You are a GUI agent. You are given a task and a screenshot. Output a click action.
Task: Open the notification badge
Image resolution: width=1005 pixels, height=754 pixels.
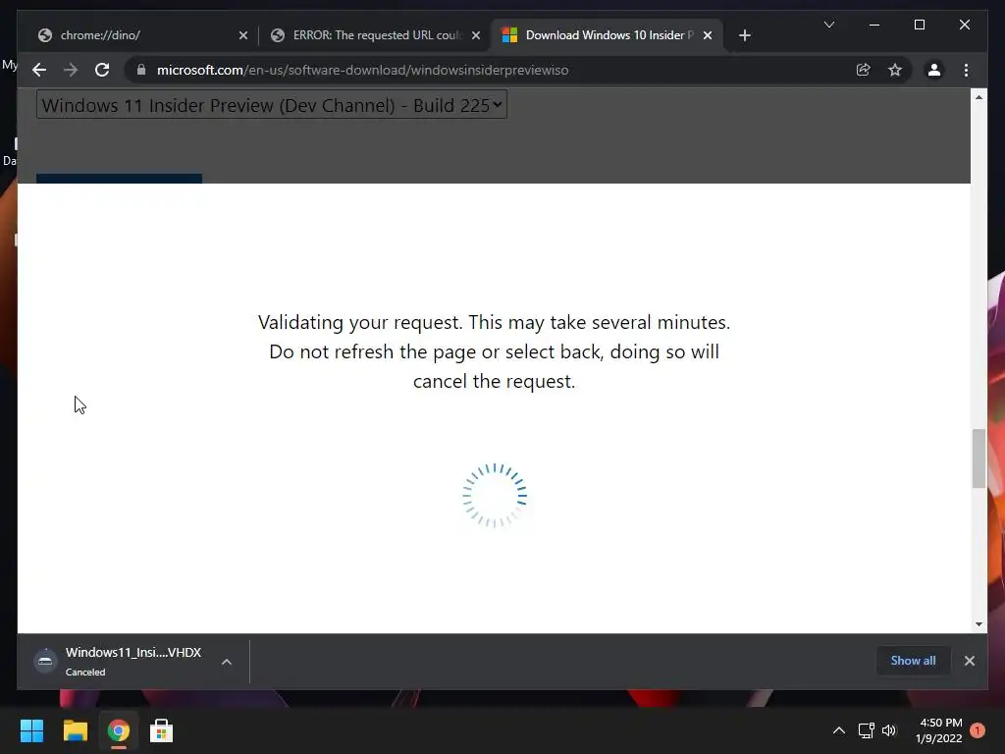point(978,730)
